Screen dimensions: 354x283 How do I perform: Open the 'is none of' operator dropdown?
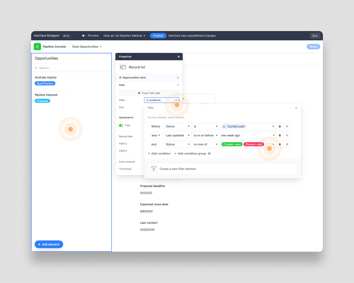click(206, 145)
